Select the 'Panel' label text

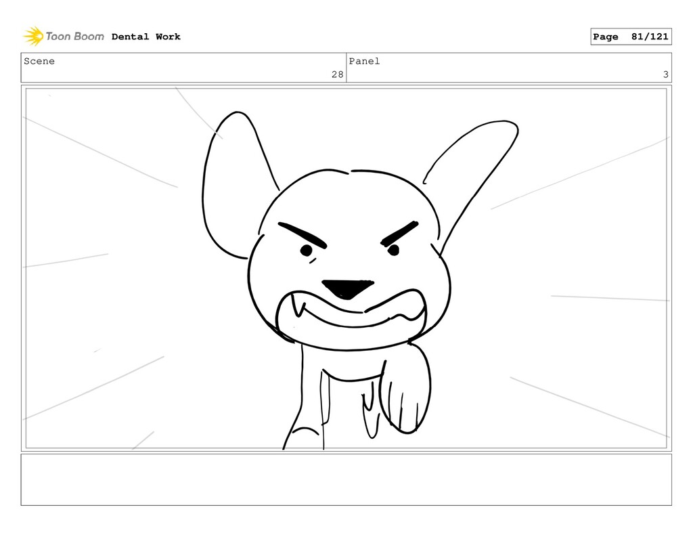364,61
